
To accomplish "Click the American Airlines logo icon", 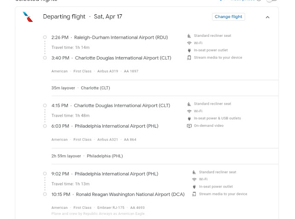I will [28, 17].
